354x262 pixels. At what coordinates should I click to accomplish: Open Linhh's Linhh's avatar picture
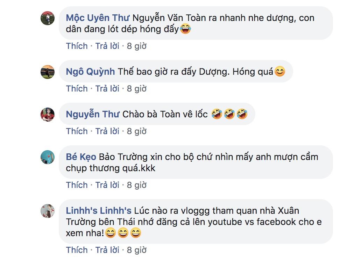(x=48, y=211)
